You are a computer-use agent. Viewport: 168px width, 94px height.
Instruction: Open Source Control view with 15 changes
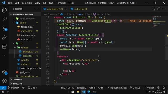pyautogui.click(x=5, y=28)
